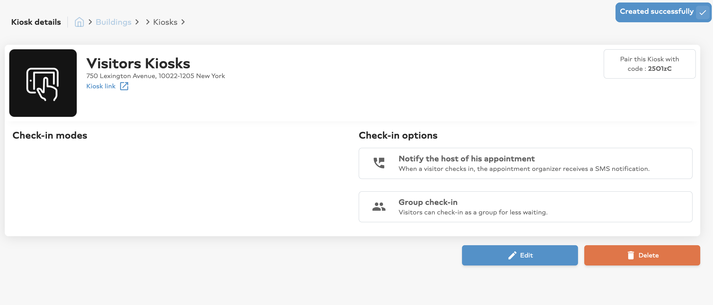The image size is (713, 305).
Task: Click the chevron after Buildings
Action: (x=137, y=22)
